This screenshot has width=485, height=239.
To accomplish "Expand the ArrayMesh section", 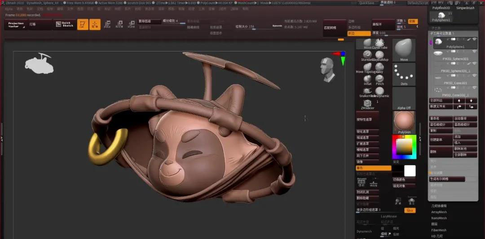I will 439,212.
